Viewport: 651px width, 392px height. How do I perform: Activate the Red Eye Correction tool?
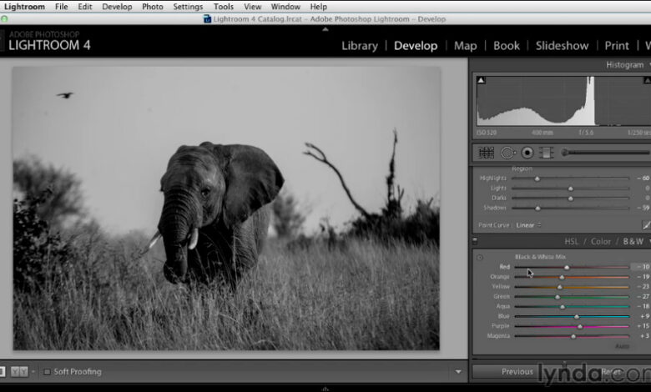[x=527, y=153]
